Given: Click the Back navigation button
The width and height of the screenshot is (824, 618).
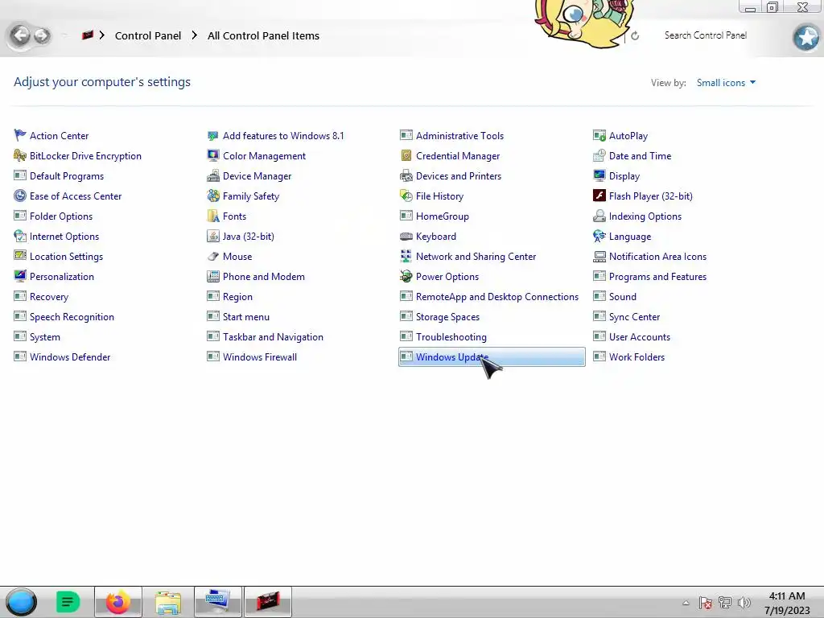Looking at the screenshot, I should point(20,35).
